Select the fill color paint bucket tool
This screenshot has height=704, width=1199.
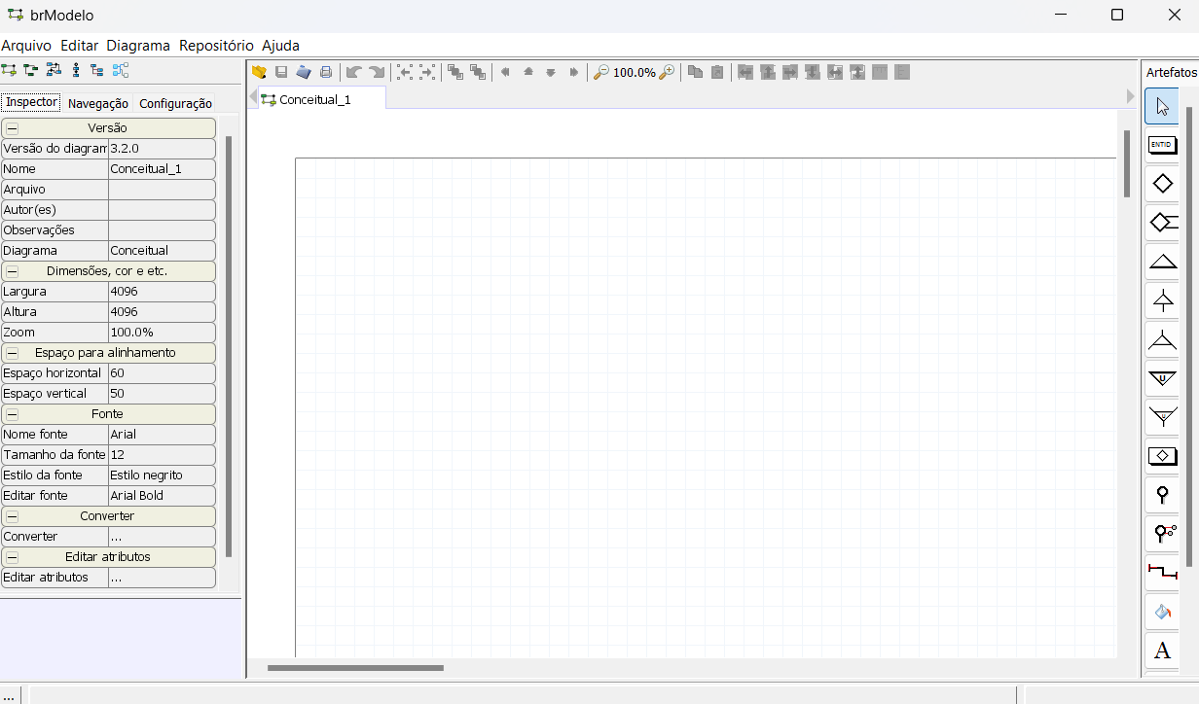coord(1162,611)
